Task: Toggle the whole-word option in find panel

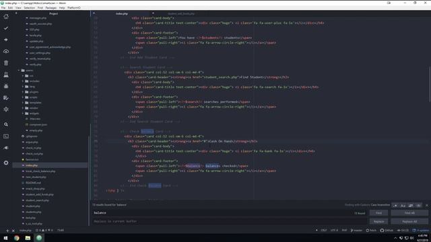Action: click(x=418, y=205)
